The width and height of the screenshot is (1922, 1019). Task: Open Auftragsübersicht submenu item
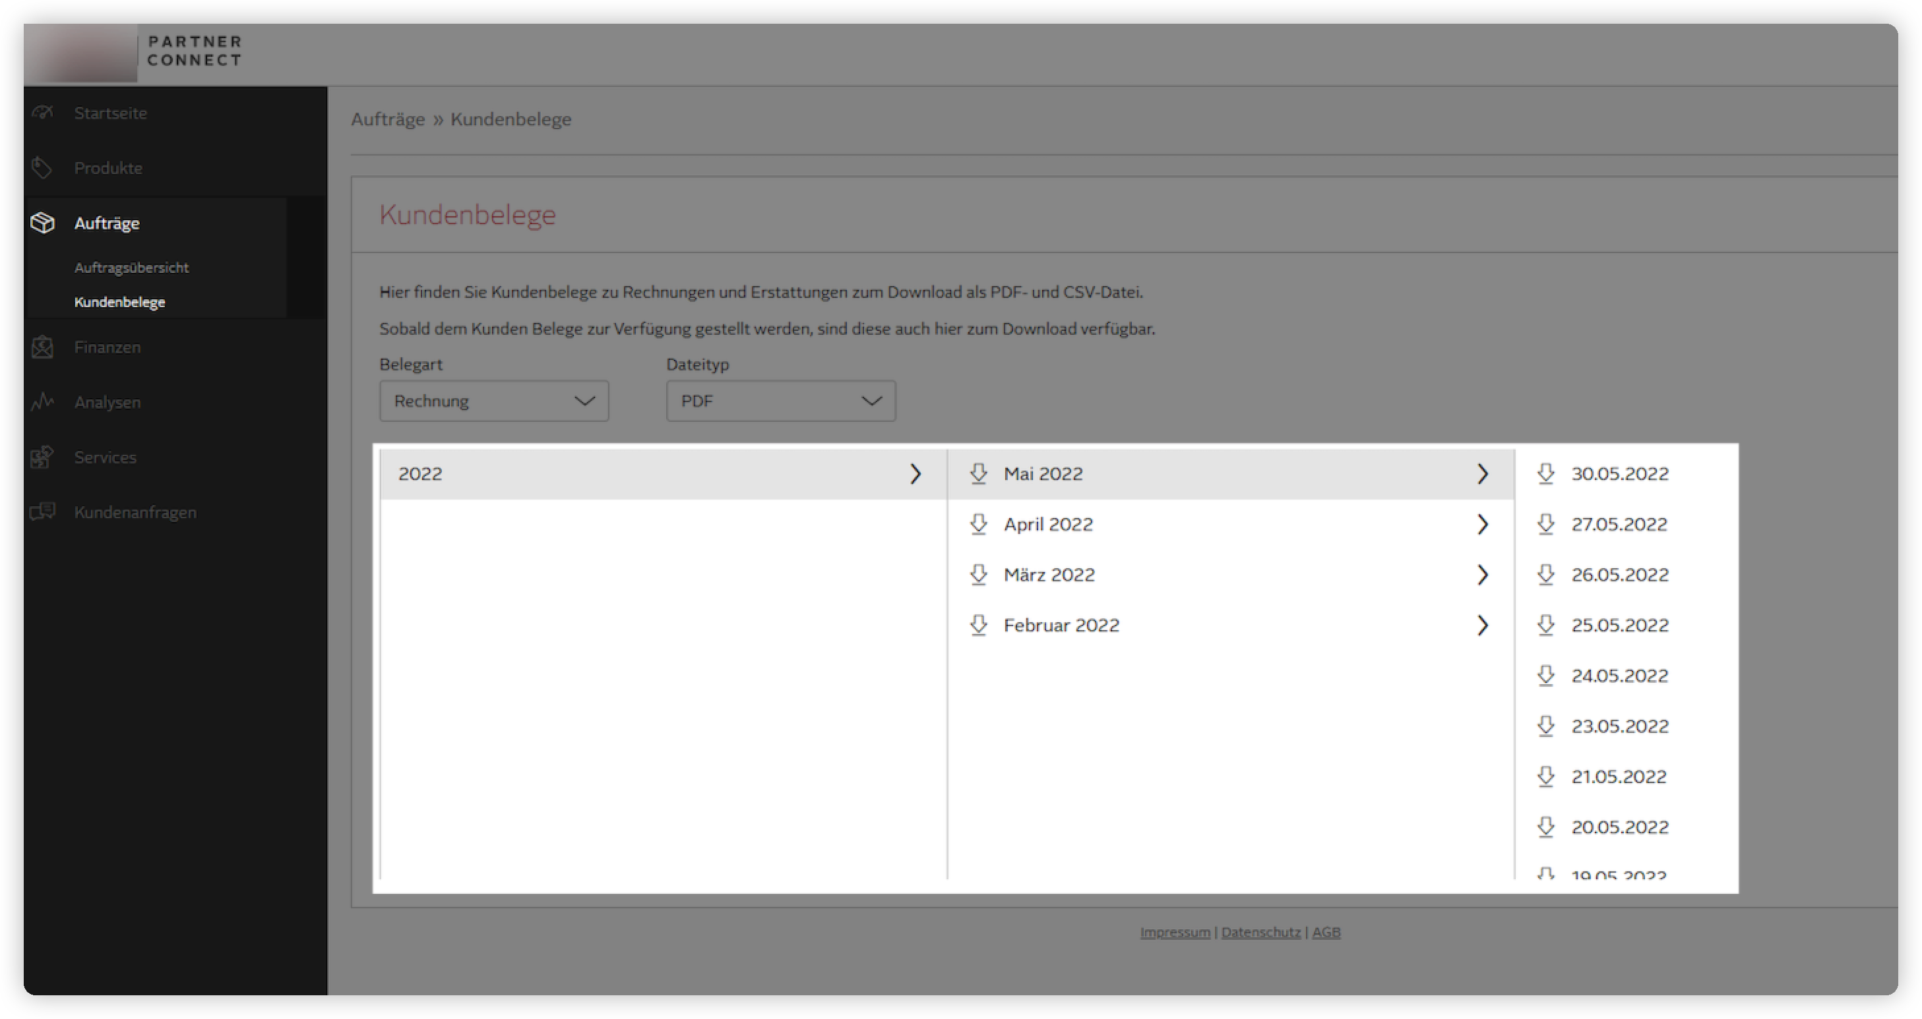coord(131,268)
